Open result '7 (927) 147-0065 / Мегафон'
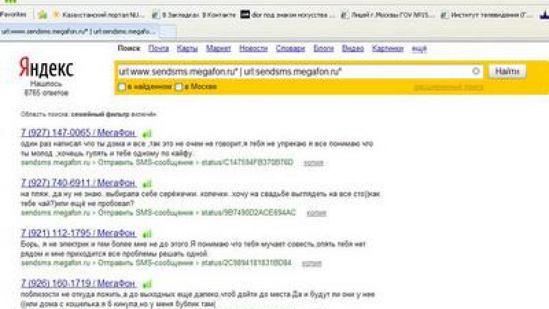The width and height of the screenshot is (549, 309). coord(79,133)
